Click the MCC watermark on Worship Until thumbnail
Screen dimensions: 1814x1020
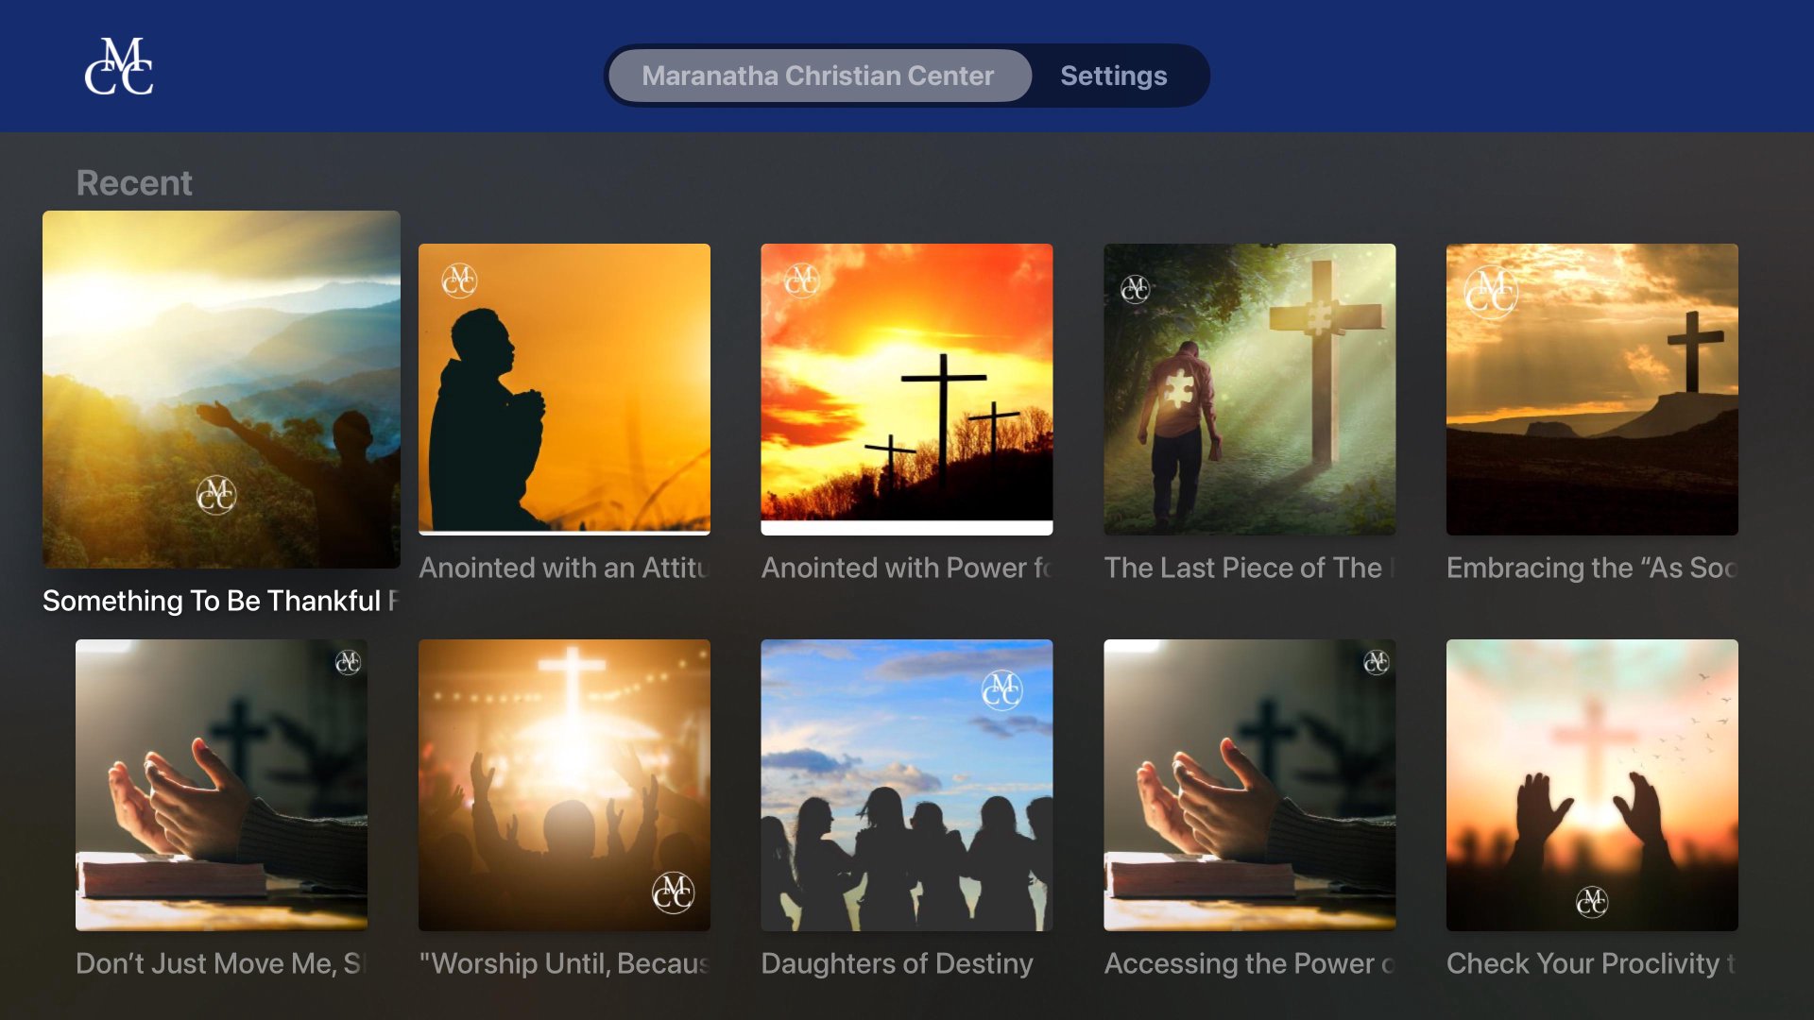click(674, 892)
